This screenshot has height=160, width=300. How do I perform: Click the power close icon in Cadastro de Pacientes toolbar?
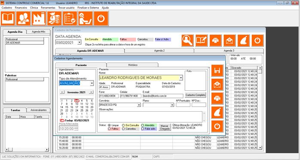tap(257, 40)
